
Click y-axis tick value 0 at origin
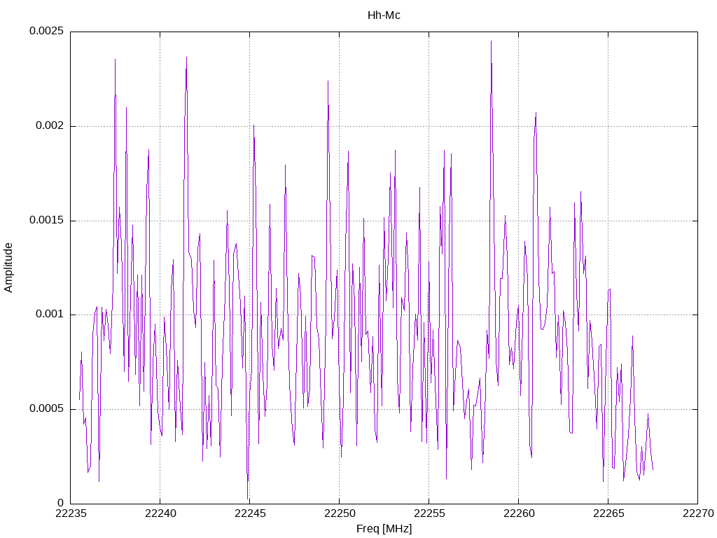(60, 503)
